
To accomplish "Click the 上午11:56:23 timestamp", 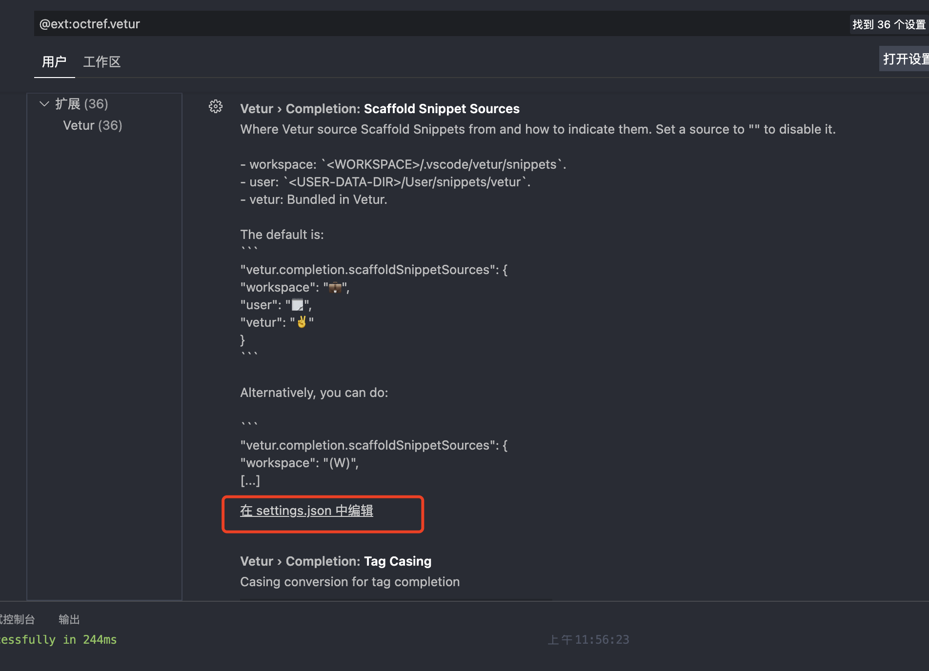I will [588, 640].
